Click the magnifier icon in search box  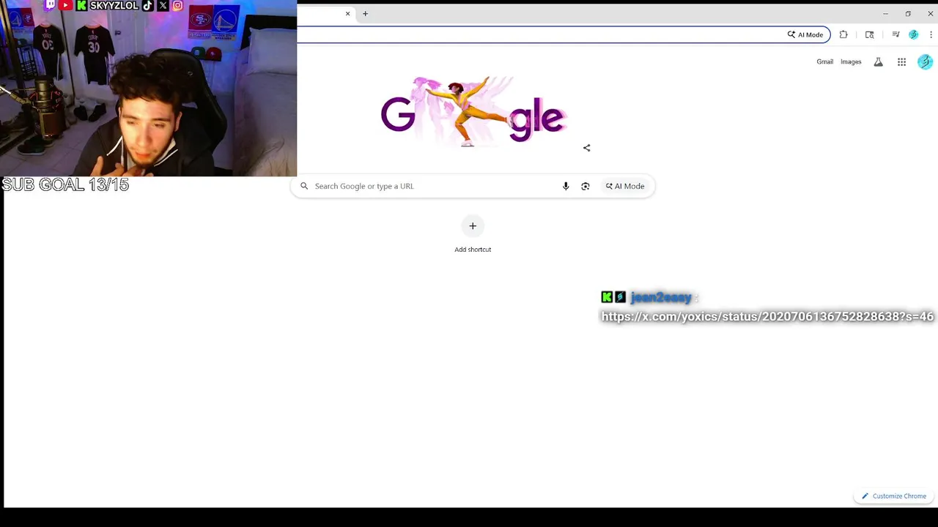point(304,186)
